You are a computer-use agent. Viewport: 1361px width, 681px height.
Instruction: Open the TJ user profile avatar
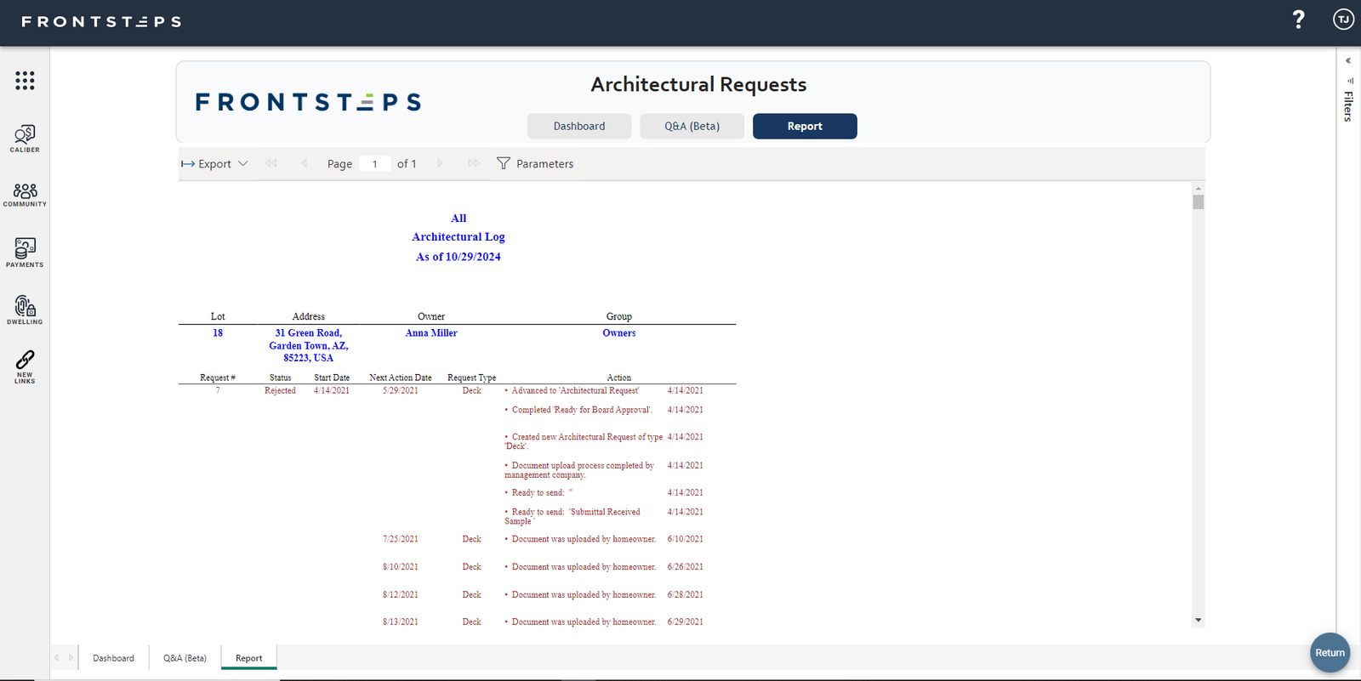(x=1343, y=20)
